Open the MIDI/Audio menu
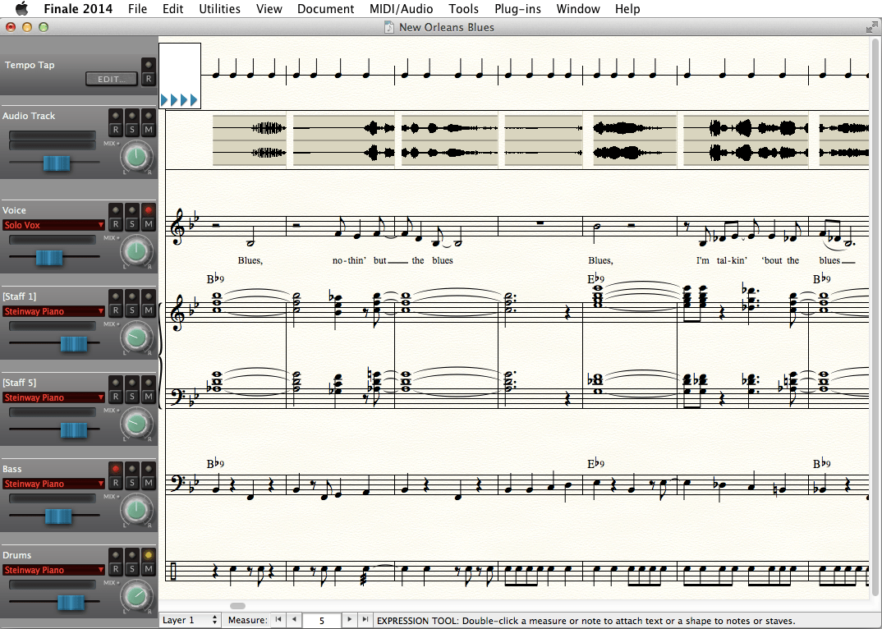This screenshot has width=882, height=629. 401,9
